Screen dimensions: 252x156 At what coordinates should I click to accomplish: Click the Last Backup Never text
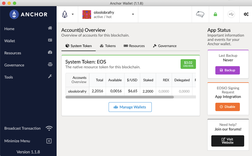[228, 58]
